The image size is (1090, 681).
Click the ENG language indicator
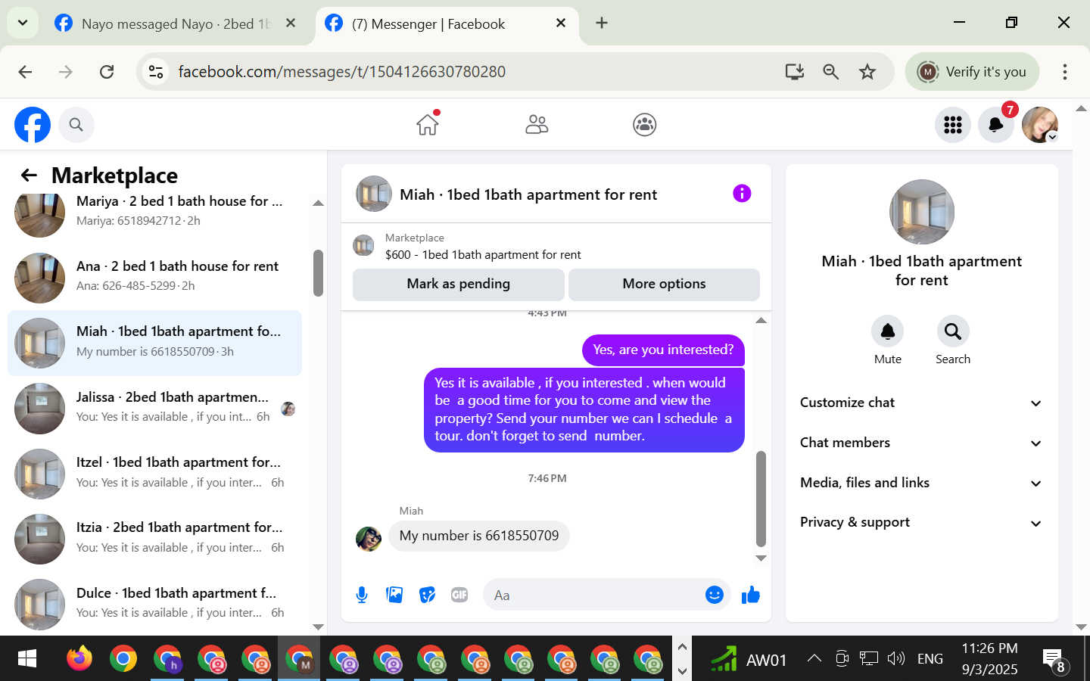click(x=930, y=658)
